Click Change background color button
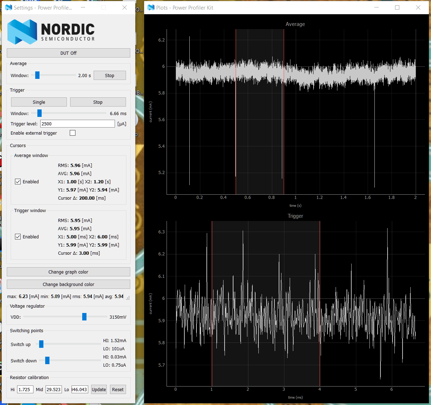This screenshot has height=405, width=431. (68, 284)
